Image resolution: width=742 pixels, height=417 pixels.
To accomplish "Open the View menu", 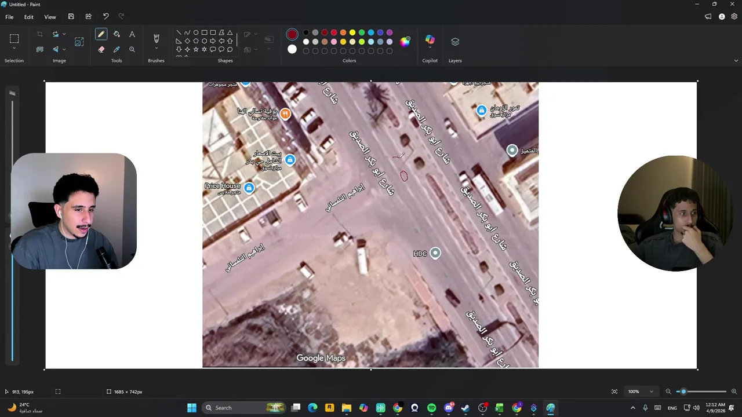I will click(50, 17).
